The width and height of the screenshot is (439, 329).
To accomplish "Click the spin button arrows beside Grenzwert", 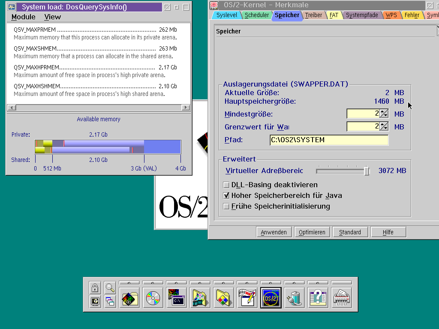I will click(x=384, y=126).
